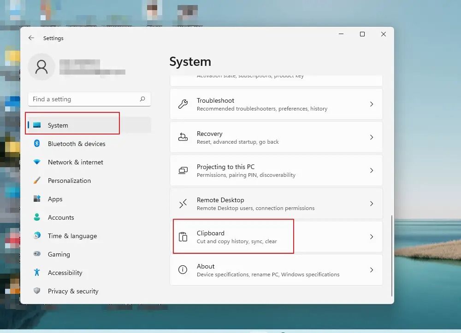
Task: Expand the Recovery settings row chevron
Action: tap(372, 137)
